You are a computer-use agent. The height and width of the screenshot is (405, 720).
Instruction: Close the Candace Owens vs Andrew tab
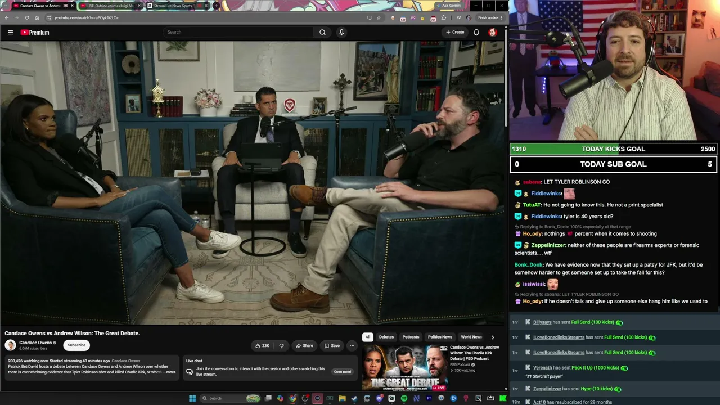tap(72, 6)
